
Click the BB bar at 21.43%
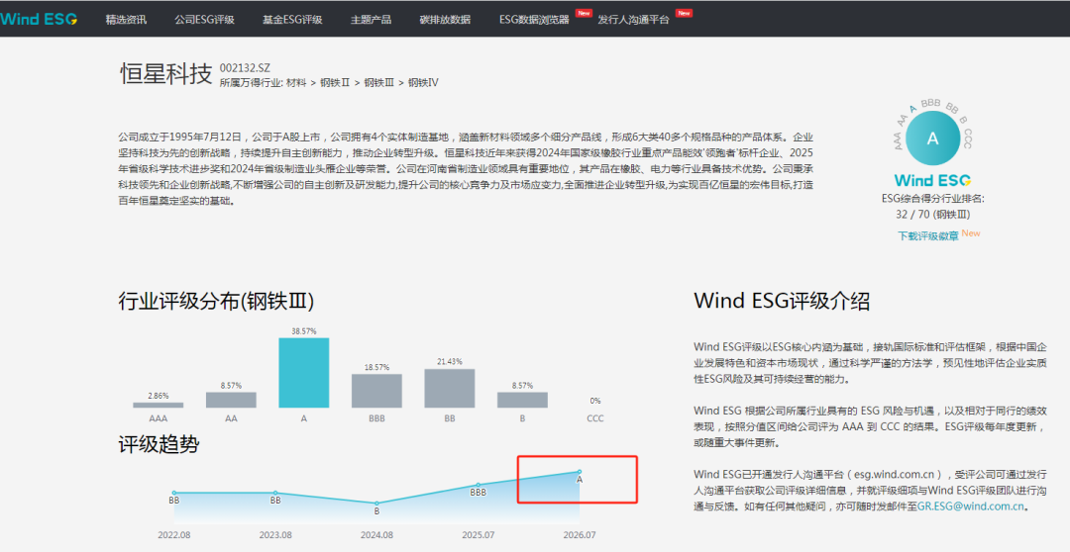(x=450, y=389)
